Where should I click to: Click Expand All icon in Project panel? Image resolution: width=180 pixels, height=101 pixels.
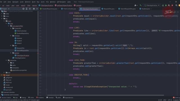point(26,9)
